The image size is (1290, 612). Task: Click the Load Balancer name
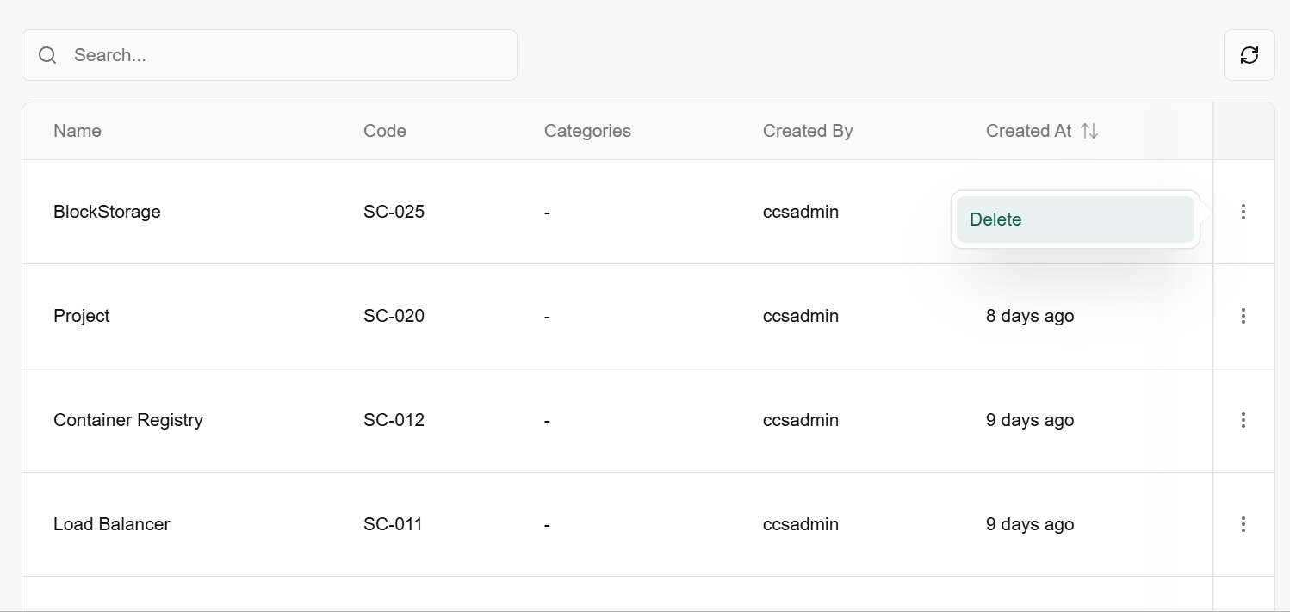(112, 524)
